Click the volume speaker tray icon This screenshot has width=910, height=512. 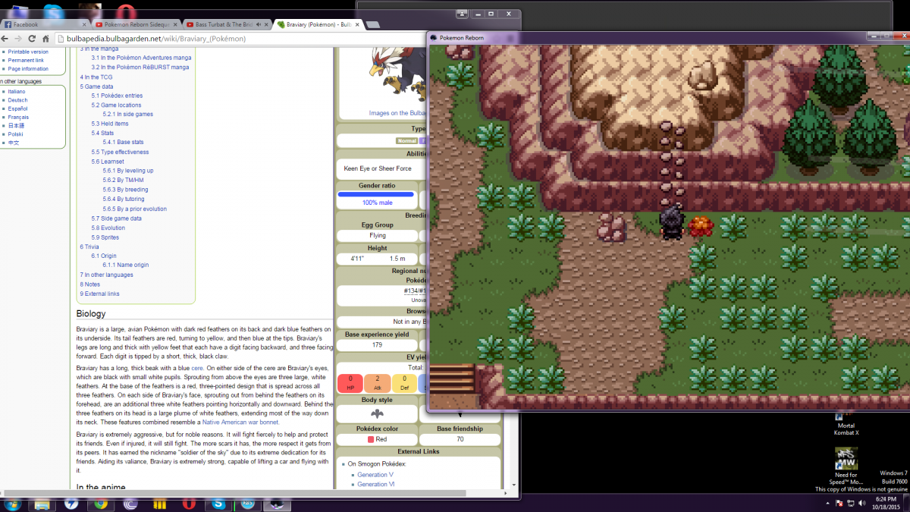point(863,504)
